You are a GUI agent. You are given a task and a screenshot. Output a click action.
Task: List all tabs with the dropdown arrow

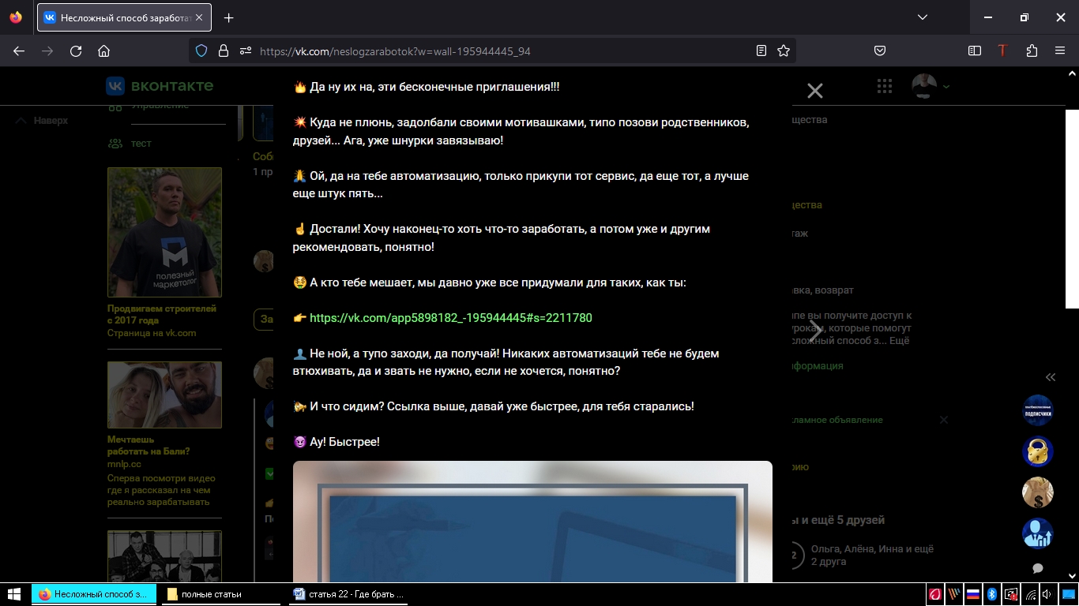pos(923,17)
